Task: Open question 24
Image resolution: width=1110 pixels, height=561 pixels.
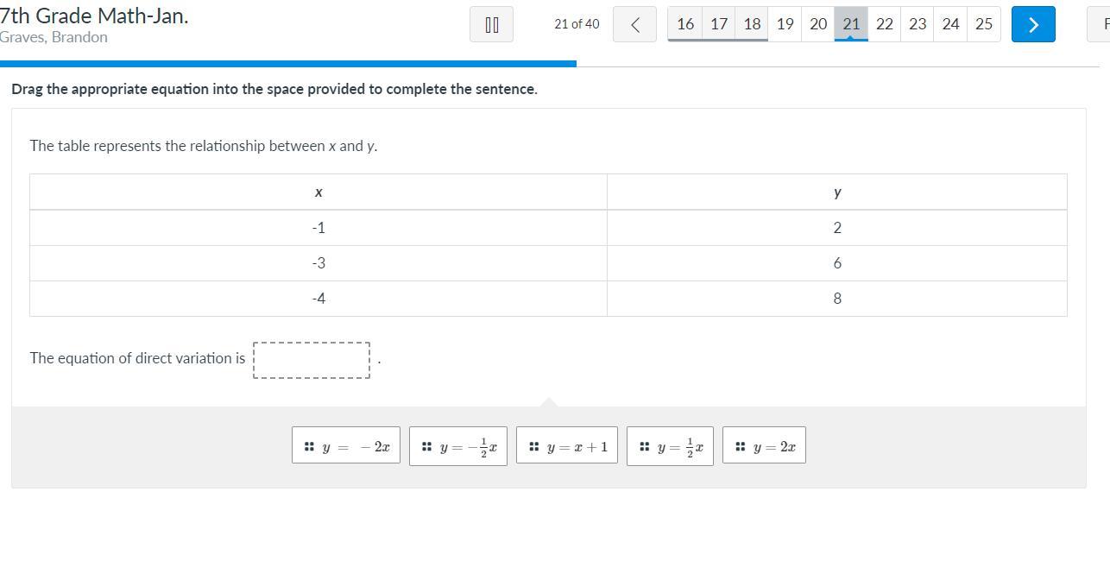Action: [x=950, y=24]
